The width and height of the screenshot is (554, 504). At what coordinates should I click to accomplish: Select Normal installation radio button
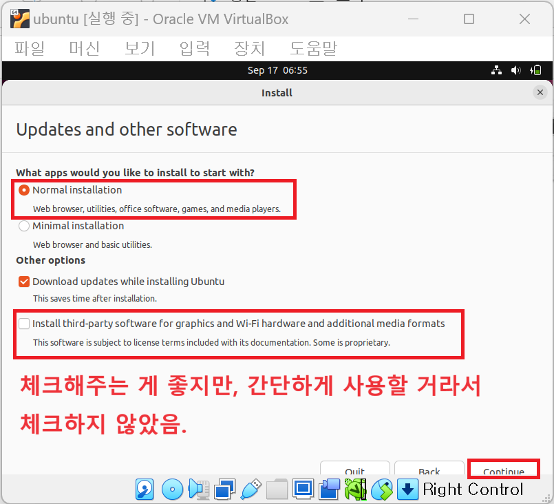23,190
